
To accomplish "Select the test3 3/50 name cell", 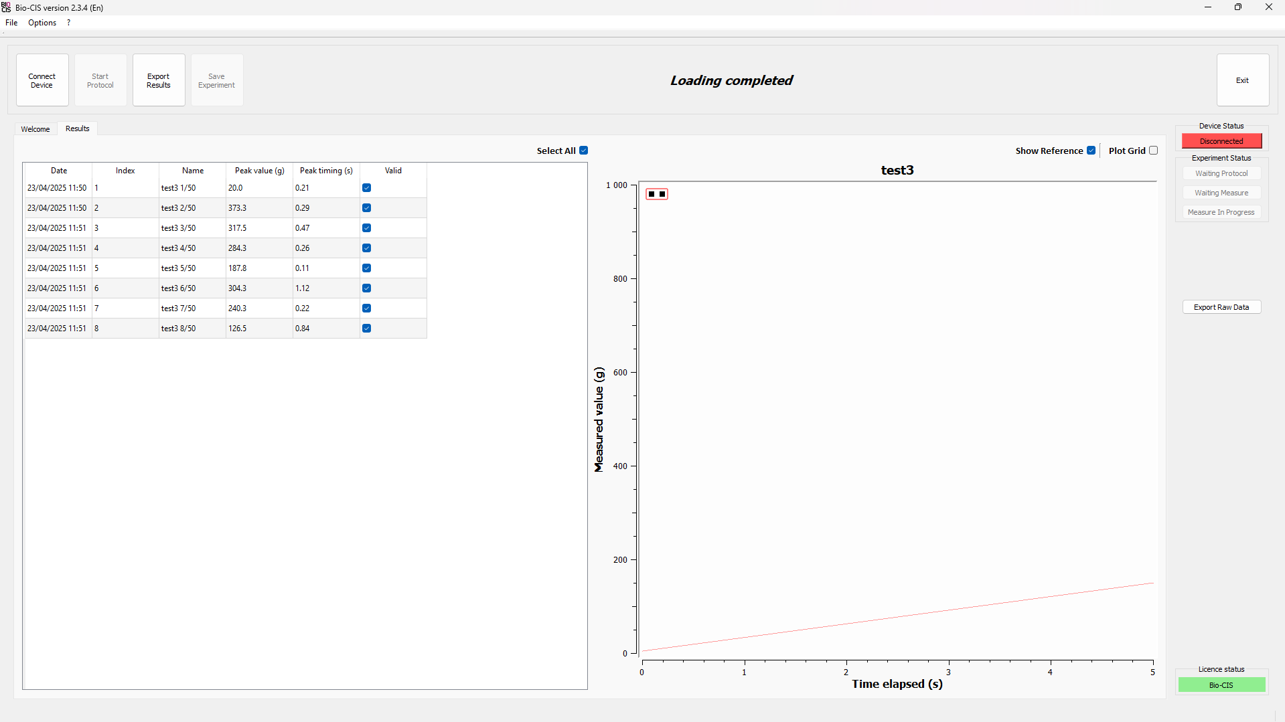I will 192,228.
